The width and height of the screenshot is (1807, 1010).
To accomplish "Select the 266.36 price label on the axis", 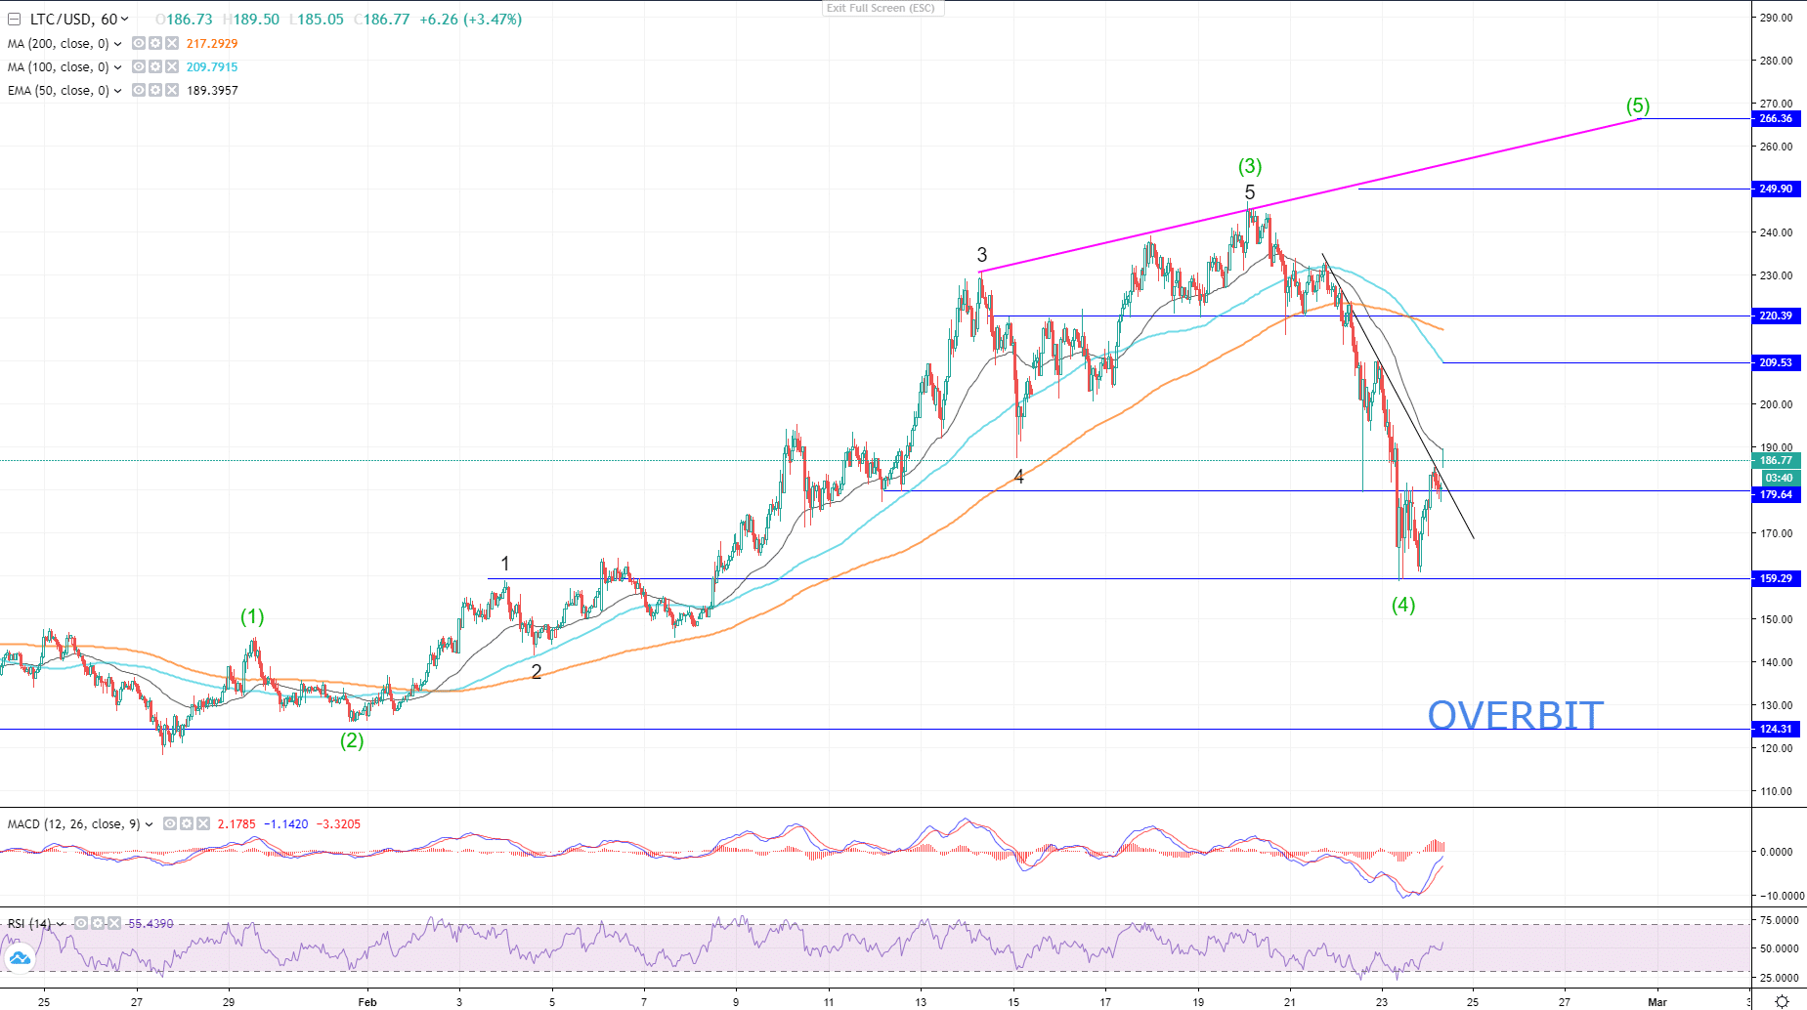I will pyautogui.click(x=1776, y=118).
